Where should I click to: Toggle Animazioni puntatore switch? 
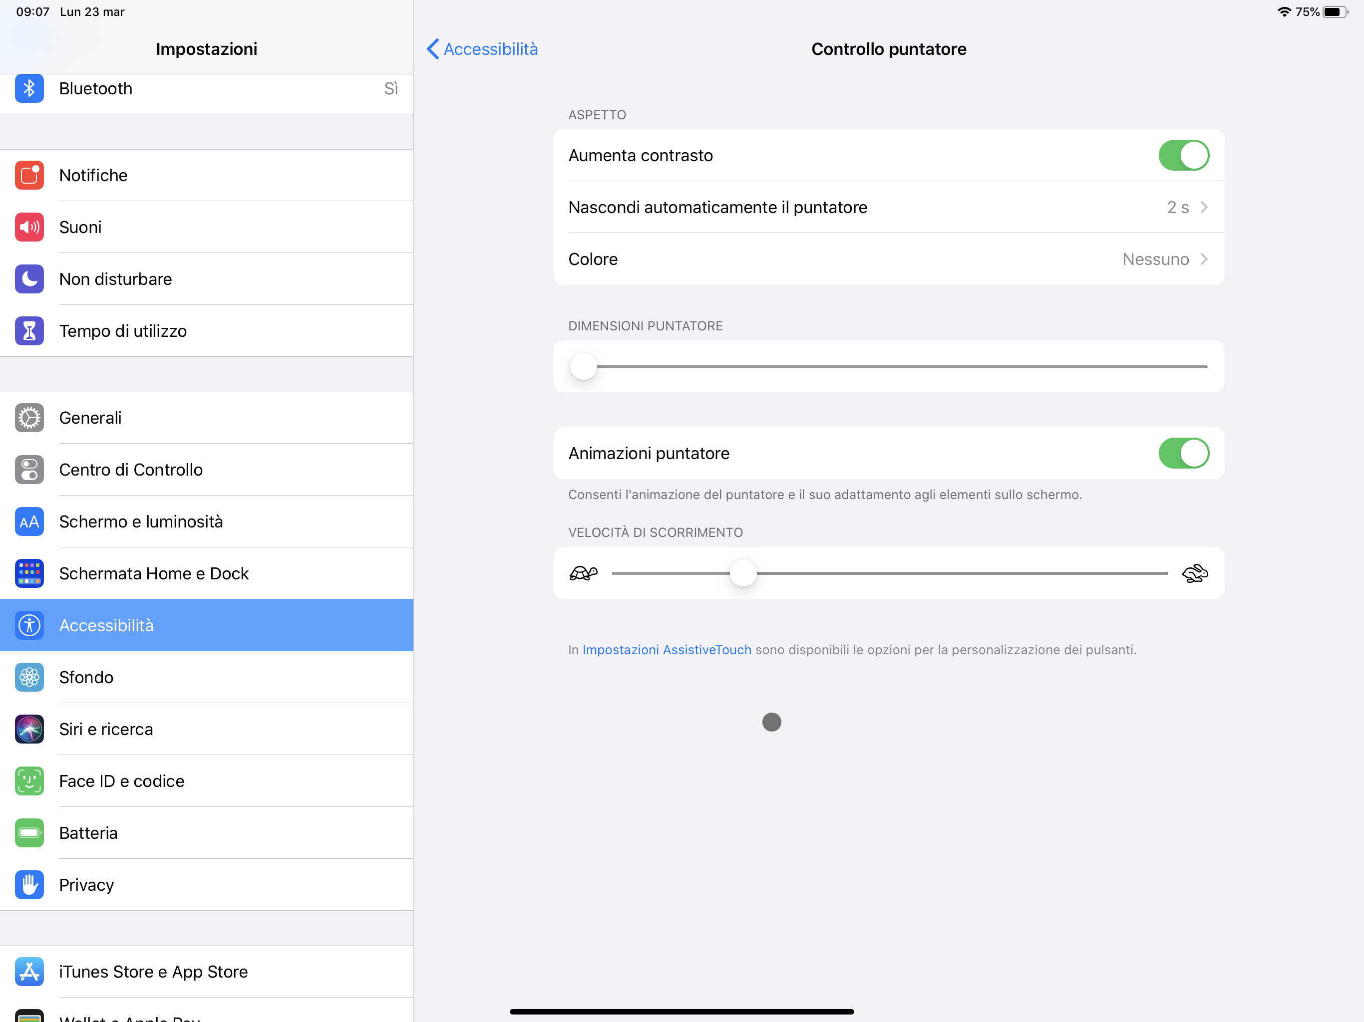coord(1183,453)
